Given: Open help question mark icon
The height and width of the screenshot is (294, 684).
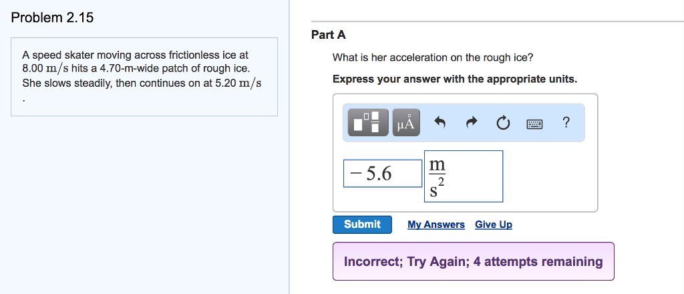Looking at the screenshot, I should [566, 122].
